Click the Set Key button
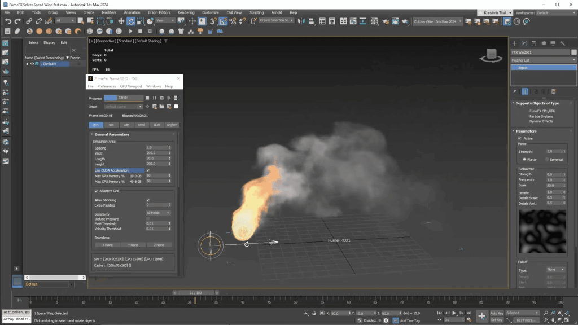 tap(497, 320)
